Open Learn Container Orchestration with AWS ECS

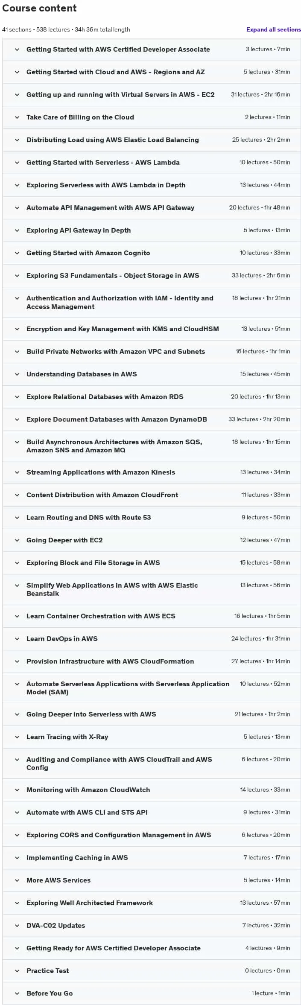[x=152, y=616]
